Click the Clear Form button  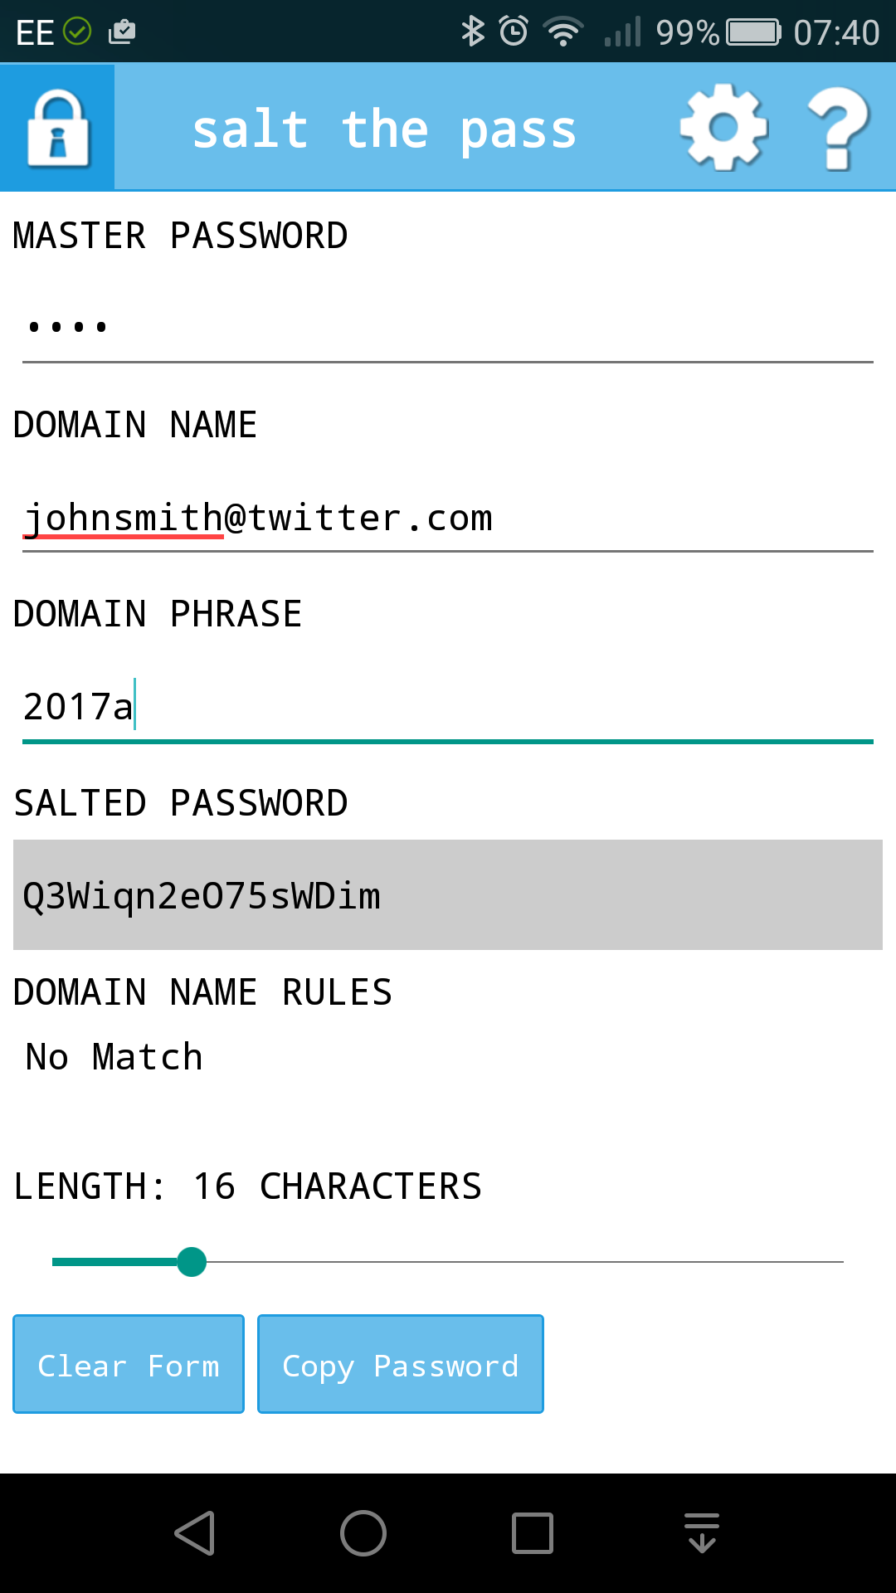point(129,1363)
